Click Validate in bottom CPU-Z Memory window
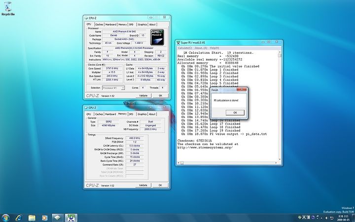This screenshot has width=355, height=222. 143,185
